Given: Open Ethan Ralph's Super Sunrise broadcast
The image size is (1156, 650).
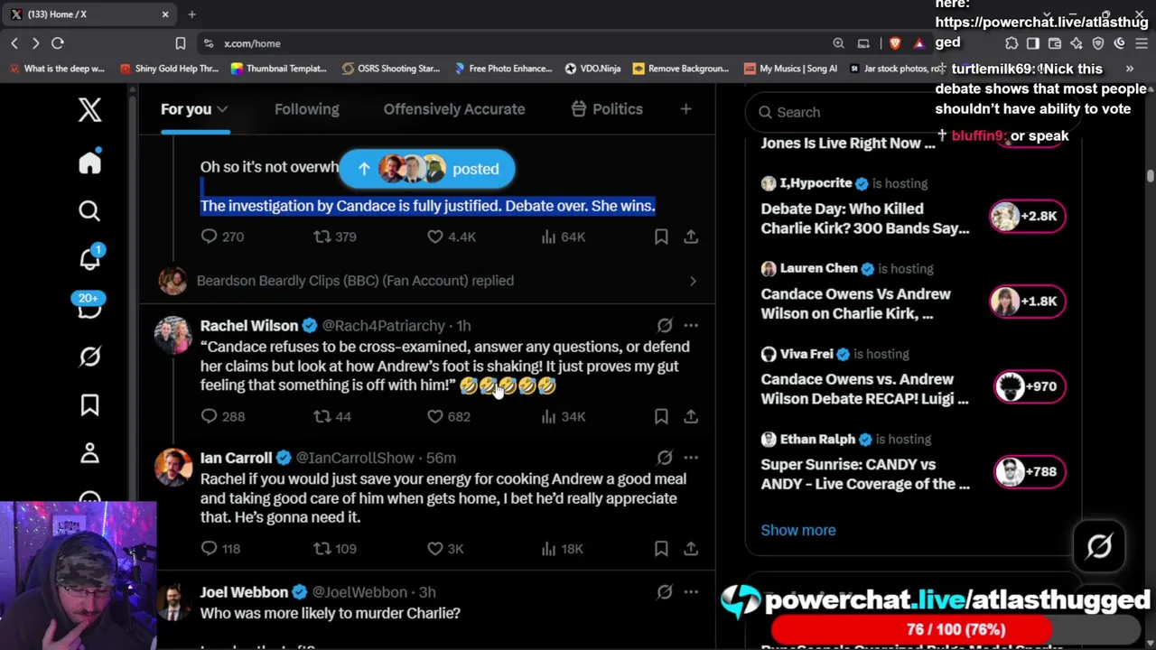Looking at the screenshot, I should click(x=864, y=474).
